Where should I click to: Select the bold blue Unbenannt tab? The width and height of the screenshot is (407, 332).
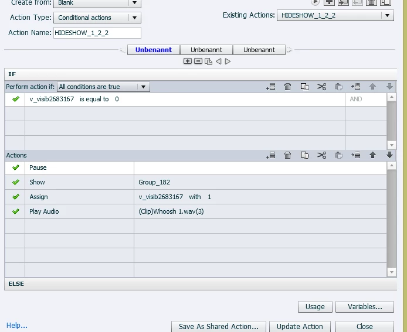pos(154,50)
